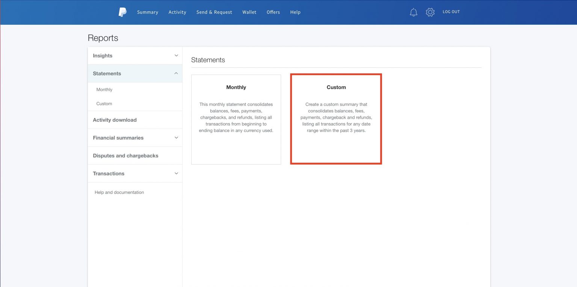
Task: Open Disputes and chargebacks in sidebar
Action: pyautogui.click(x=125, y=156)
